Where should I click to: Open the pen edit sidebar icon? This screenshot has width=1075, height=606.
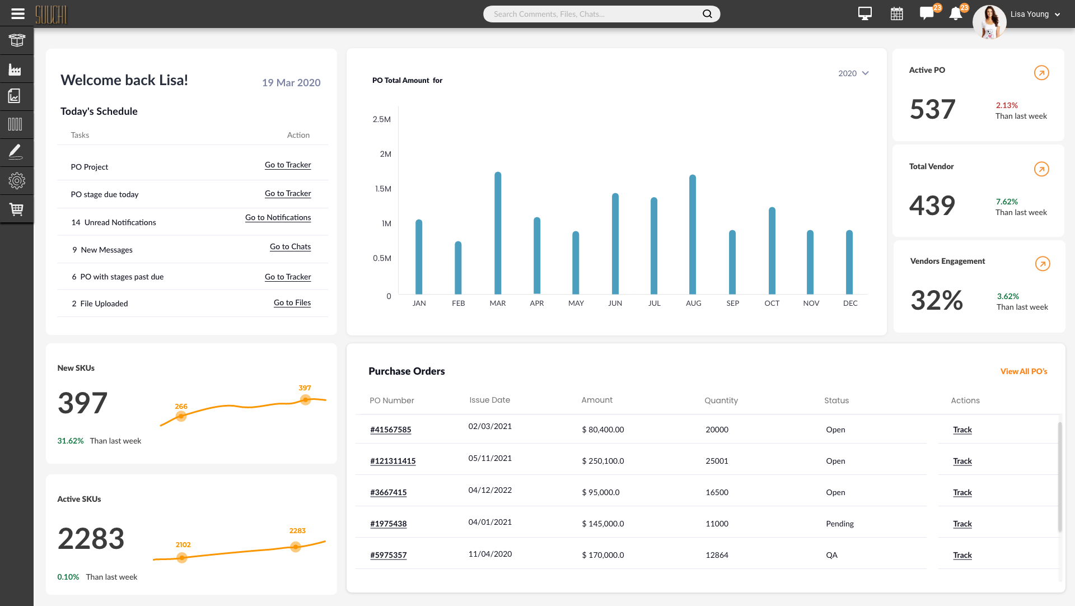16,152
